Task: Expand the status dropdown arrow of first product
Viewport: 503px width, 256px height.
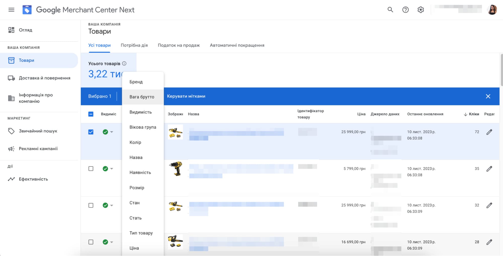Action: pyautogui.click(x=111, y=132)
